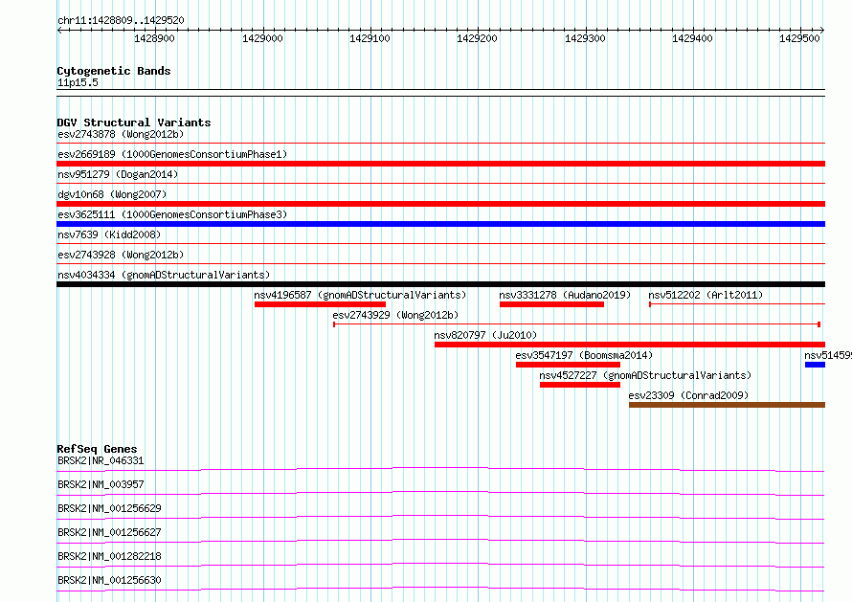Open BRSK2|NR_046331 transcript label
852x602 pixels.
[101, 460]
